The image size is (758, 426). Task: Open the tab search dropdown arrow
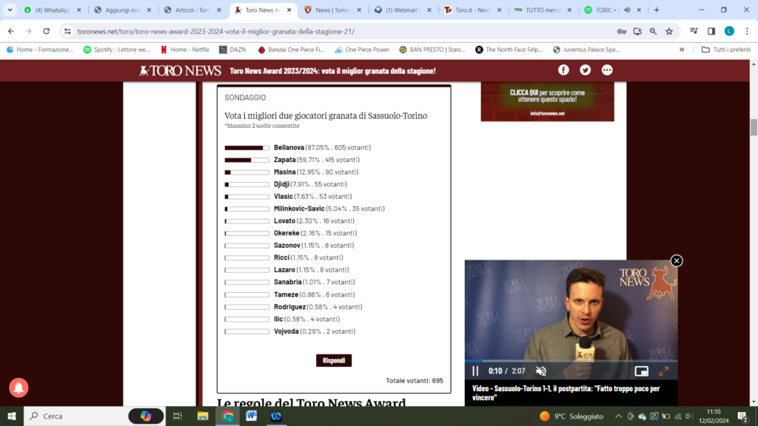[10, 10]
